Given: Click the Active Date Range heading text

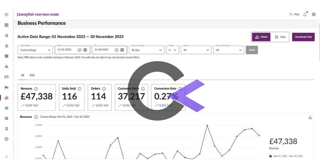Looking at the screenshot, I should [x=70, y=37].
